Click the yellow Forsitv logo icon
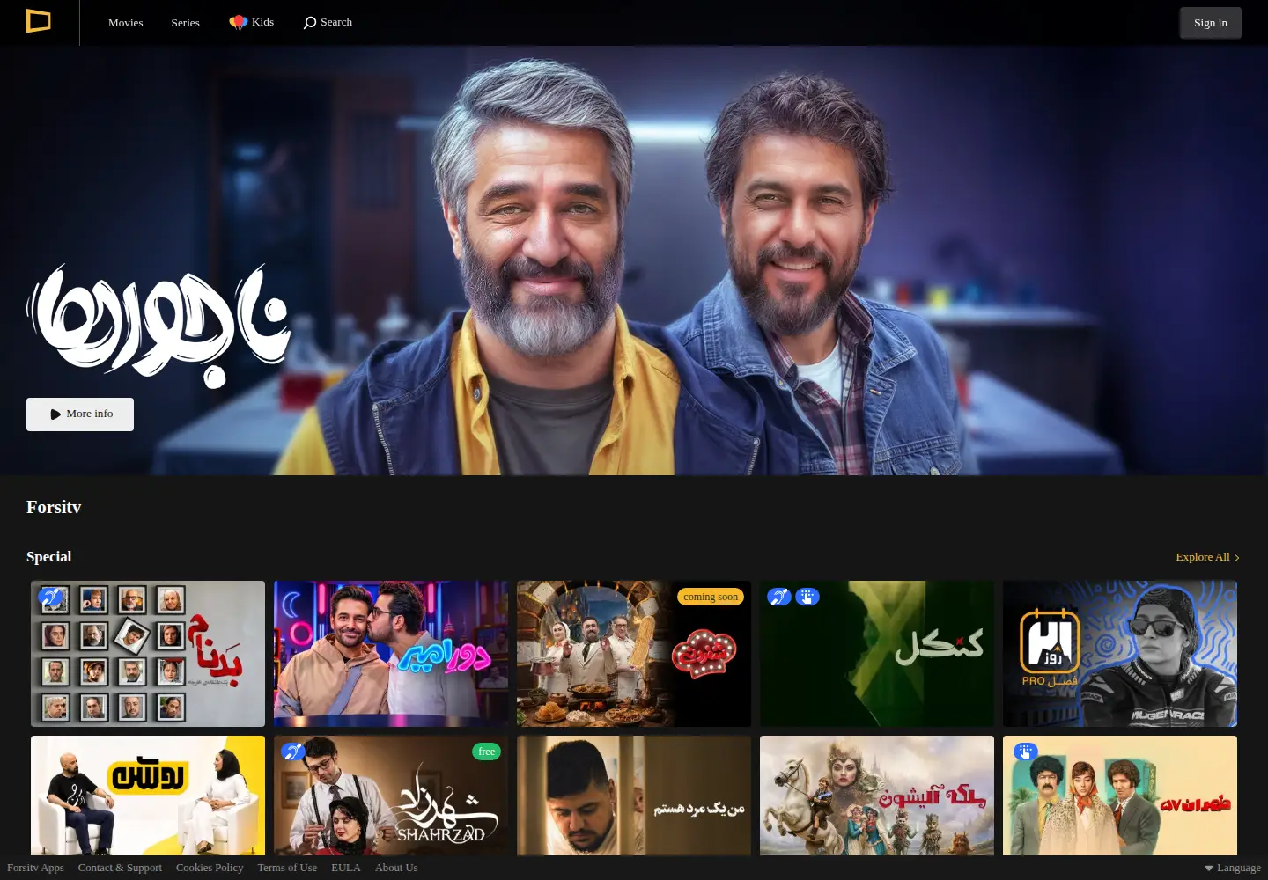 39,21
